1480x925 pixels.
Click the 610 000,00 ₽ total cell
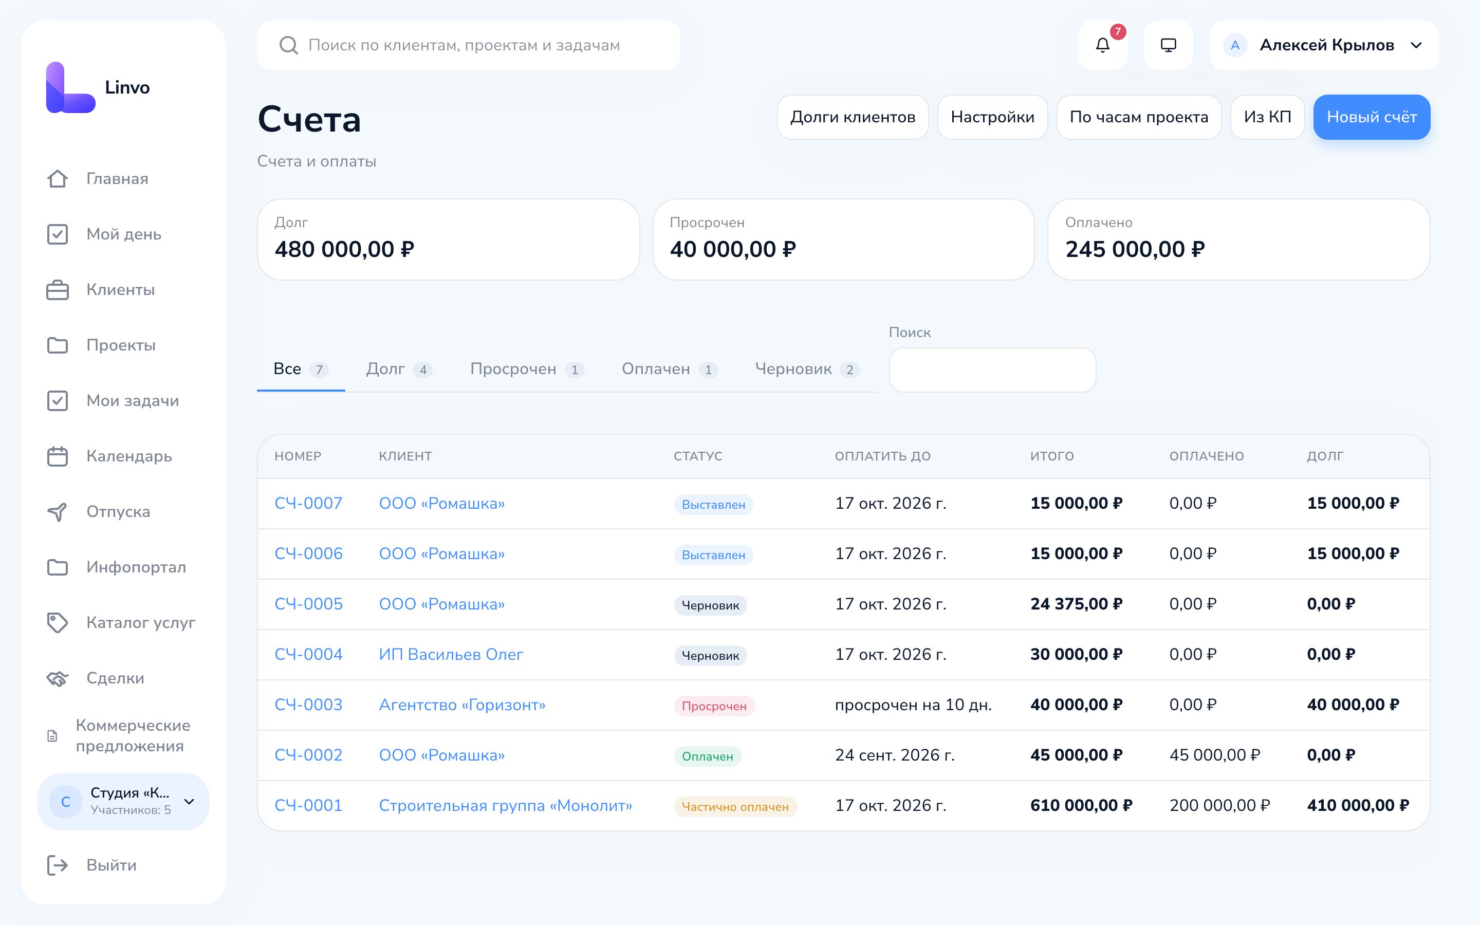click(x=1081, y=806)
